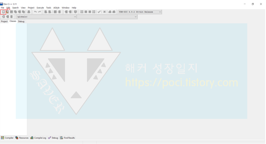Click the Print toolbar icon
266x144 pixels.
click(x=29, y=12)
